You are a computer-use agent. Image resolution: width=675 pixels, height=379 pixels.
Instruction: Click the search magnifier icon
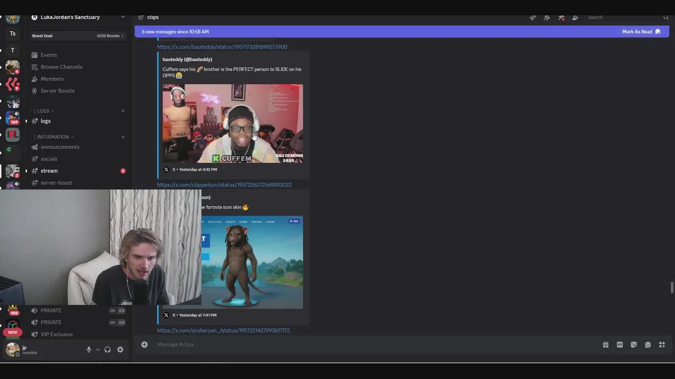point(666,17)
